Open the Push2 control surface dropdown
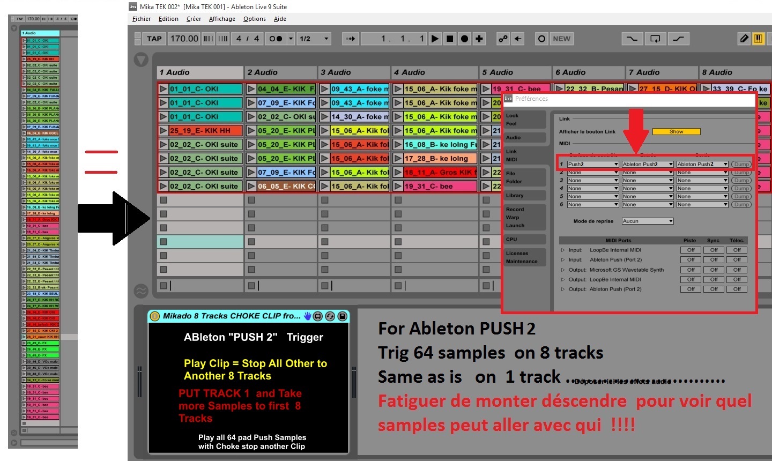 pos(593,165)
